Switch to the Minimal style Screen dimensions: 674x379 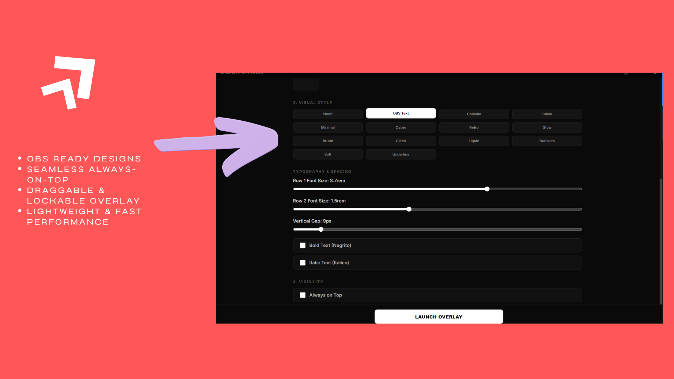pos(328,127)
